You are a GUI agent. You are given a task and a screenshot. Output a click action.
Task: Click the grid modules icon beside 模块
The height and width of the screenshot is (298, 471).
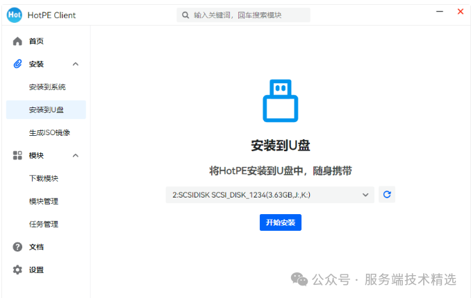point(17,155)
